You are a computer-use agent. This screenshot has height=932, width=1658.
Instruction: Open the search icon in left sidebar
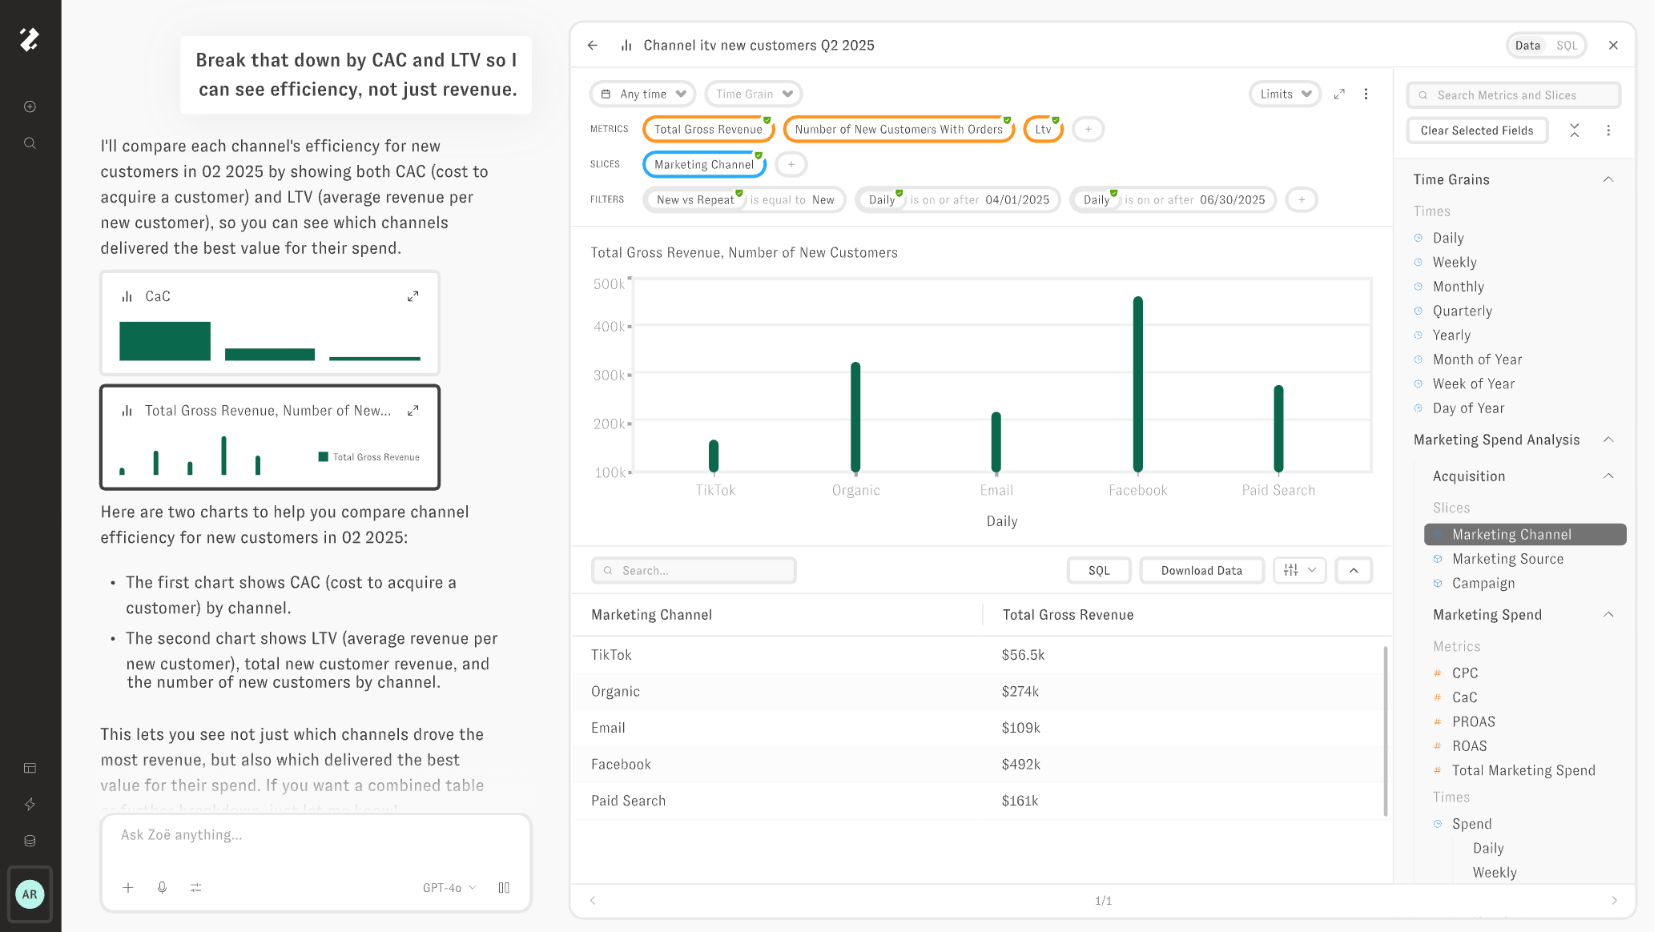point(30,143)
